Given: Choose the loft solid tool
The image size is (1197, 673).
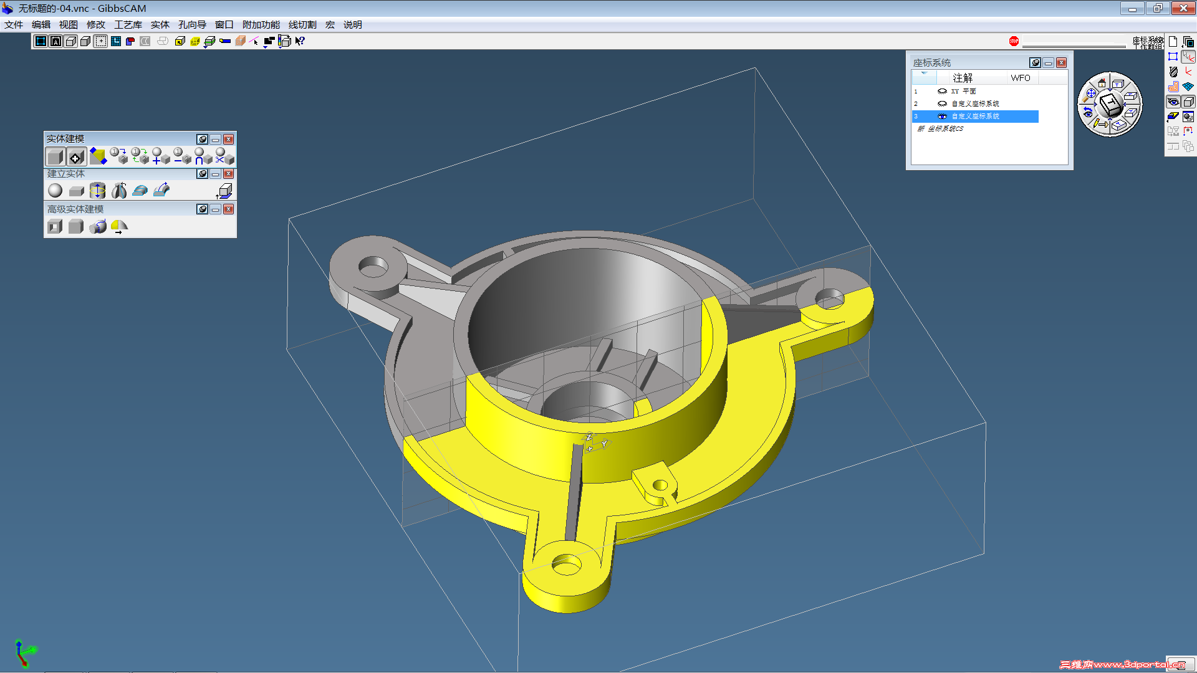Looking at the screenshot, I should (x=140, y=191).
